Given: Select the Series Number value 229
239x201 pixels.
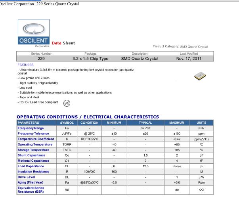Looking at the screenshot, I should point(41,59).
